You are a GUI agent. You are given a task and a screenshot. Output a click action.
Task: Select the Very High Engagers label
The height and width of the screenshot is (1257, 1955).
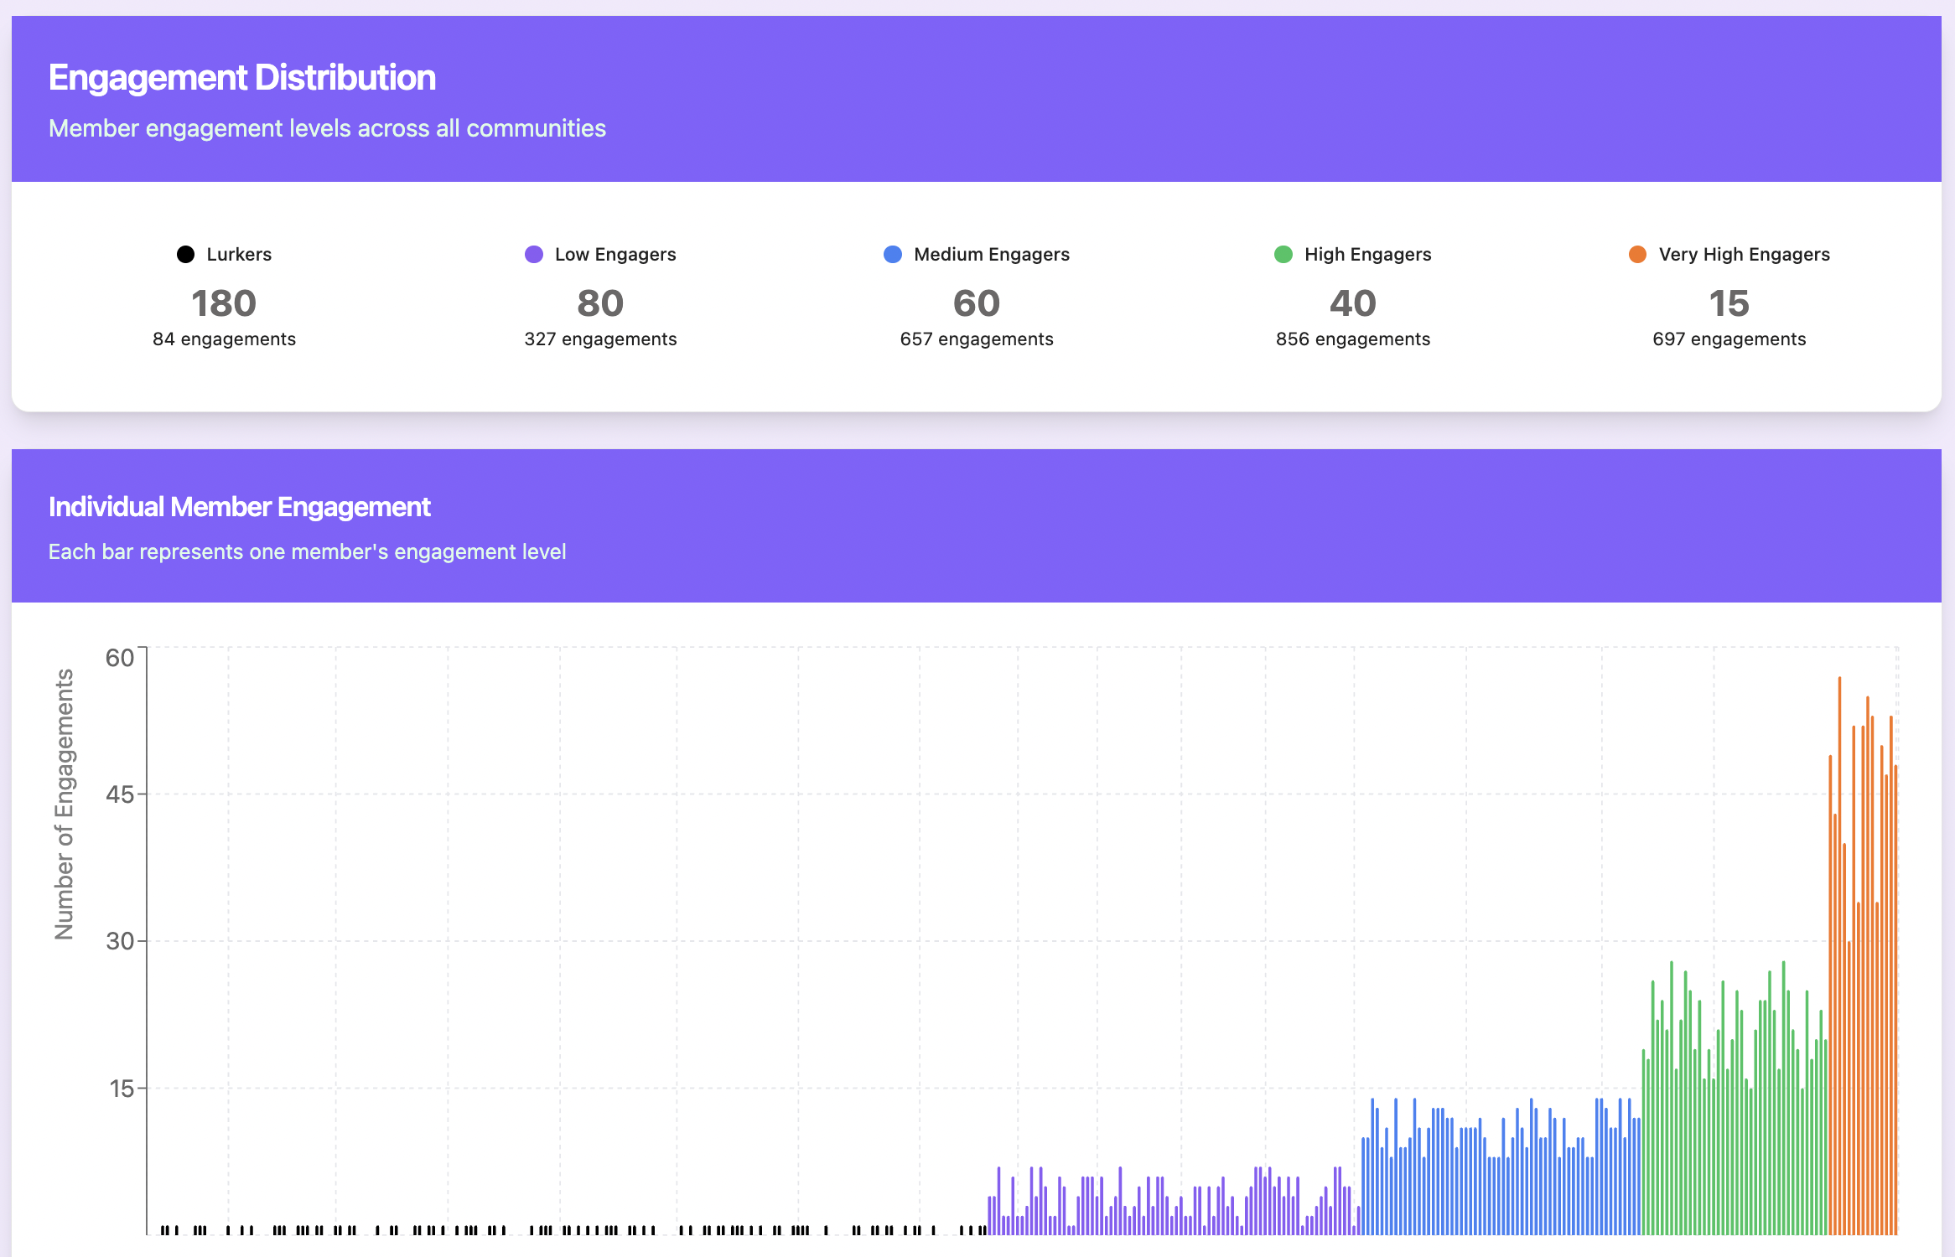click(1744, 254)
